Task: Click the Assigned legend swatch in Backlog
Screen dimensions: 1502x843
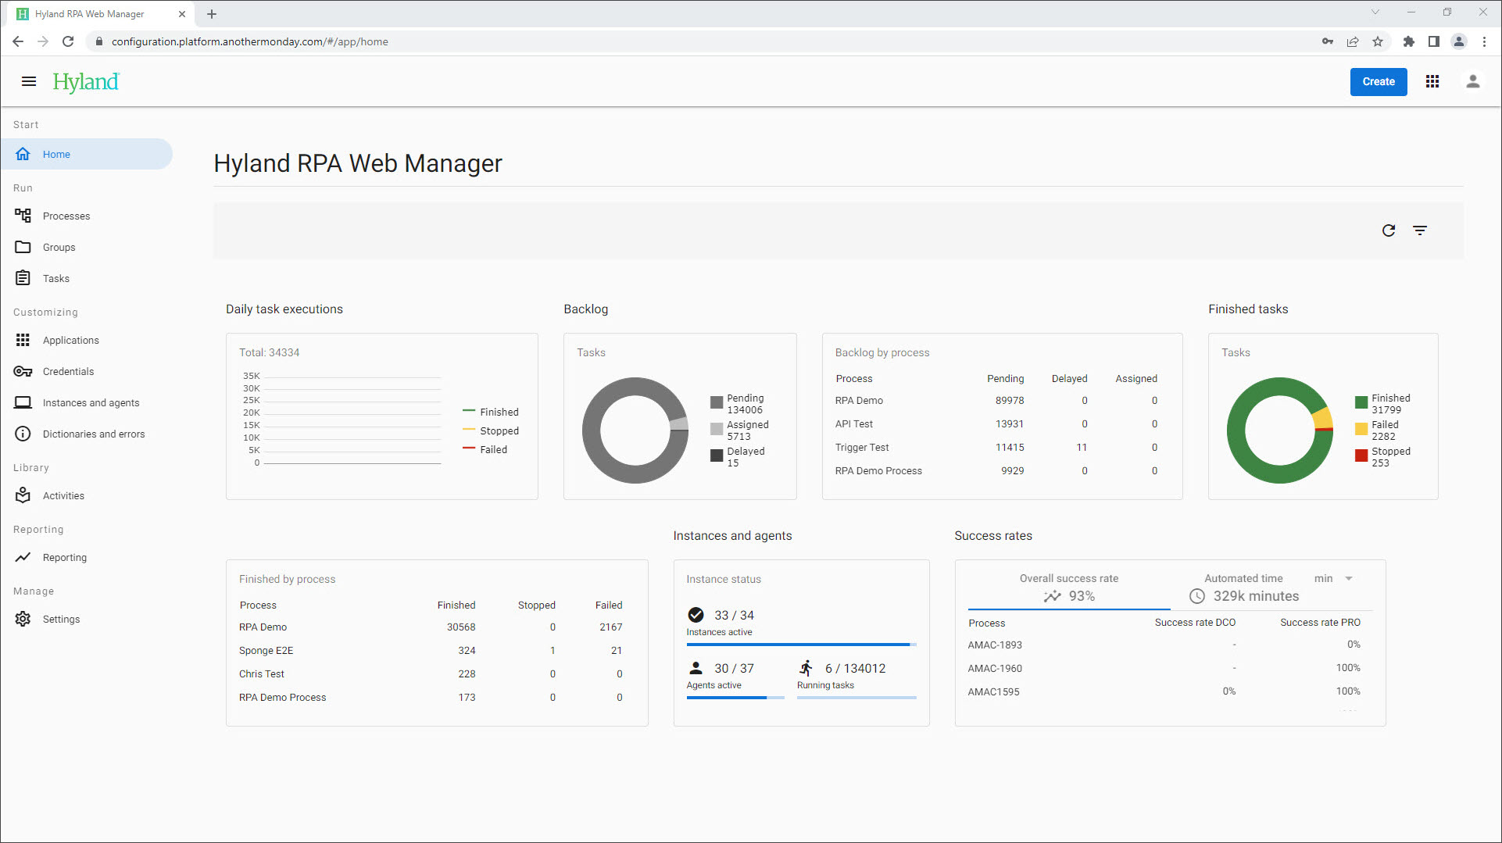Action: 716,430
